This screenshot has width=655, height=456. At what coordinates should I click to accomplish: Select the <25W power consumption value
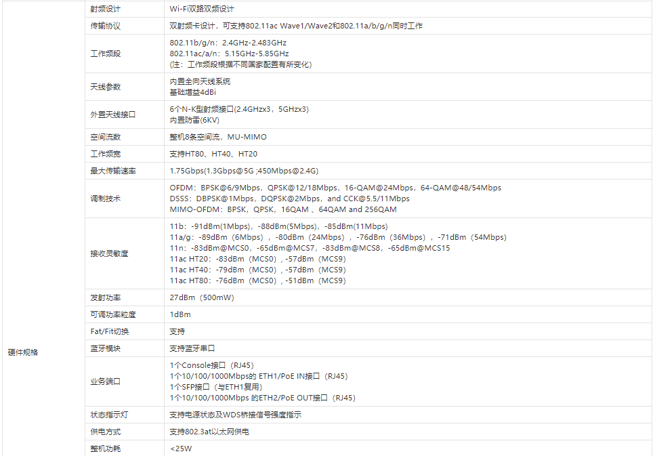coord(181,449)
